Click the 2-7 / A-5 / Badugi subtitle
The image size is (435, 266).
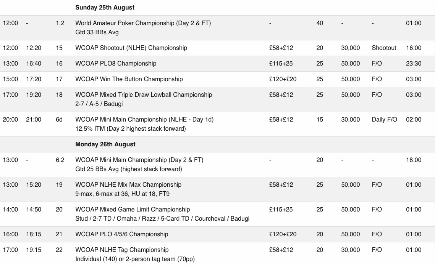tap(99, 104)
